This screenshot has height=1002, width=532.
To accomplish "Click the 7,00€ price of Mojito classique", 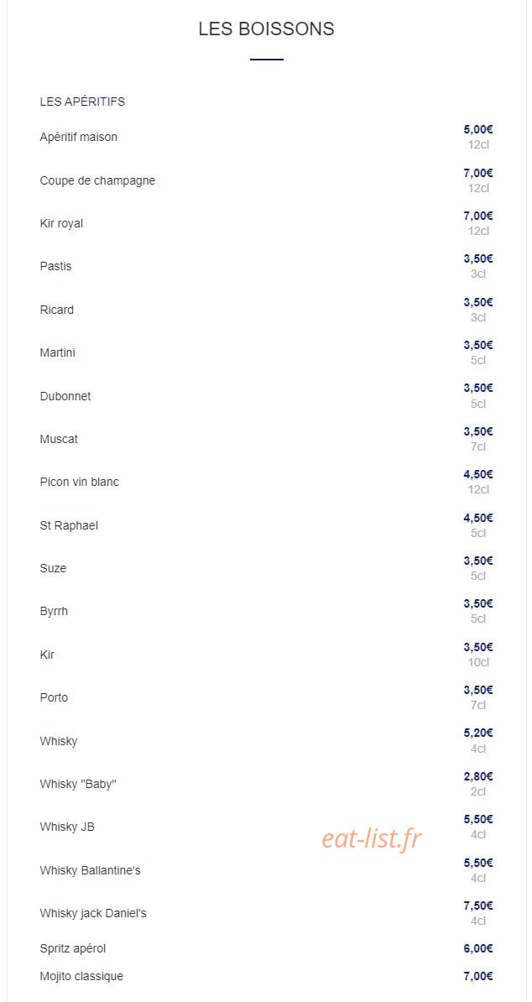I will pyautogui.click(x=478, y=976).
